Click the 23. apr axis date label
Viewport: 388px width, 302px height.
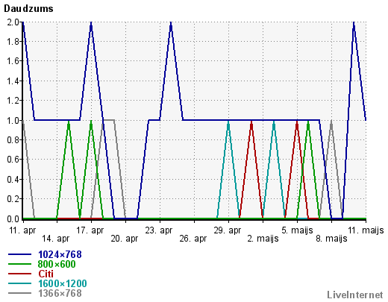(x=159, y=230)
